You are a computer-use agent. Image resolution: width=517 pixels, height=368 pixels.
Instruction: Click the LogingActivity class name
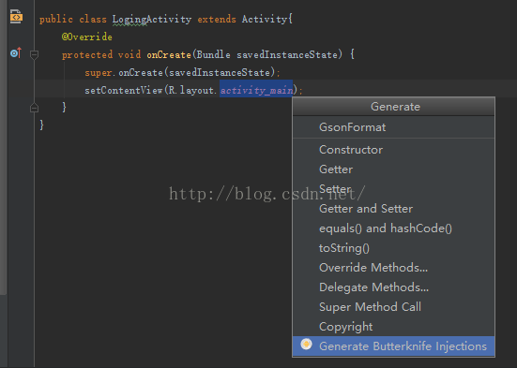coord(152,19)
